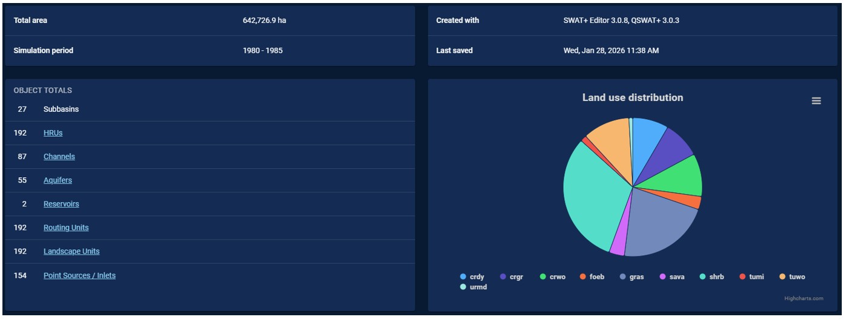Toggle the tuwo legend entry
Viewport: 846px width, 334px height.
[792, 277]
